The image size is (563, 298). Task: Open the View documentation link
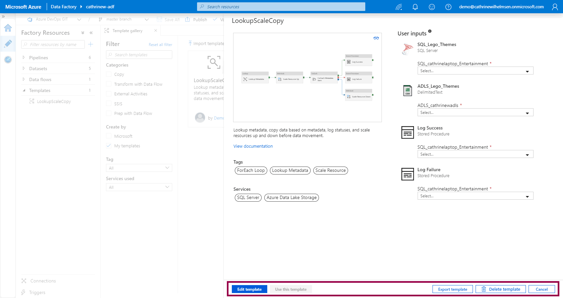(253, 146)
